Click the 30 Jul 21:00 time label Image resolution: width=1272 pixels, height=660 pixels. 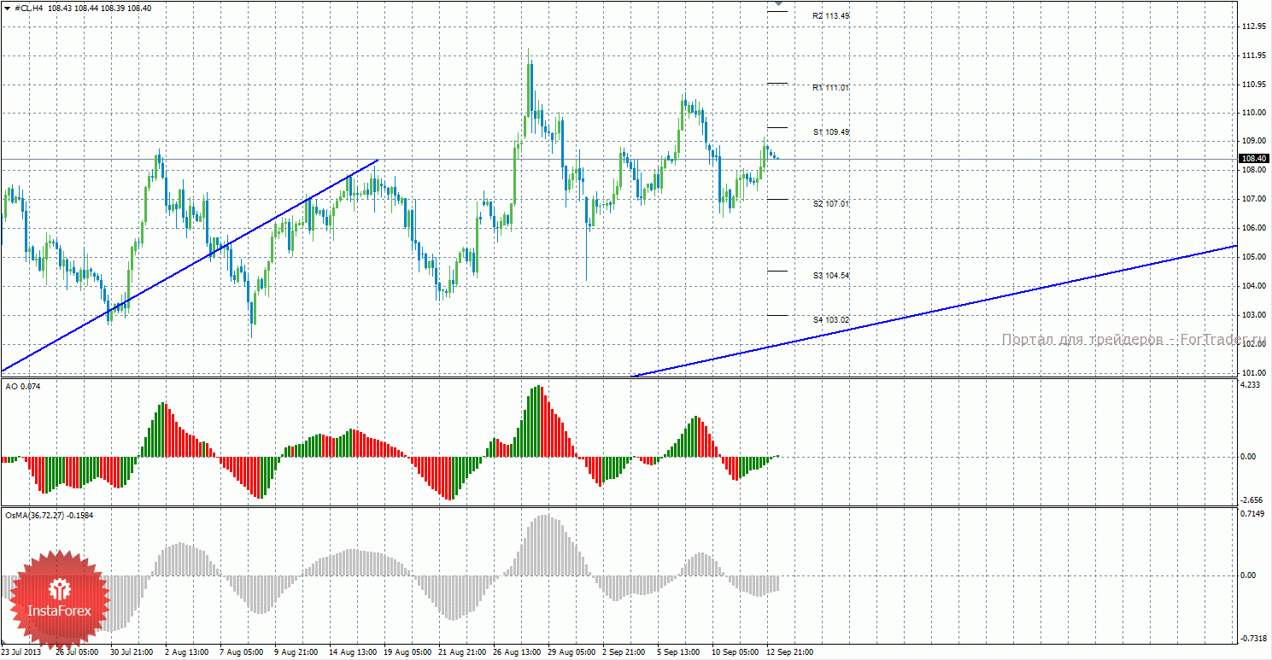coord(132,653)
